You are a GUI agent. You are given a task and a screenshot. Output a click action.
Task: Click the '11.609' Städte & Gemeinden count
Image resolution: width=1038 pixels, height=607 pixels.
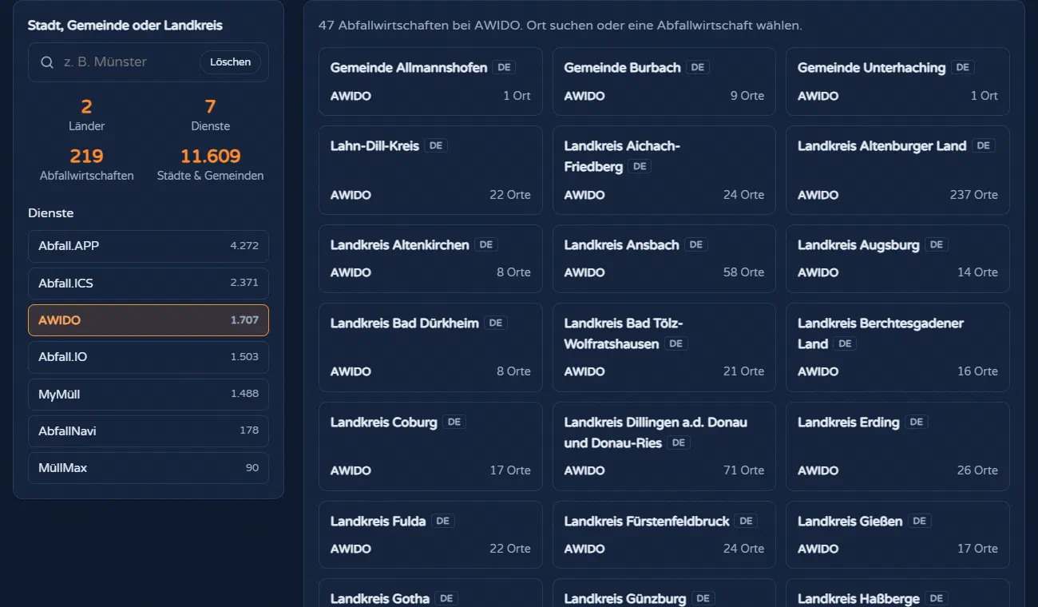[211, 156]
